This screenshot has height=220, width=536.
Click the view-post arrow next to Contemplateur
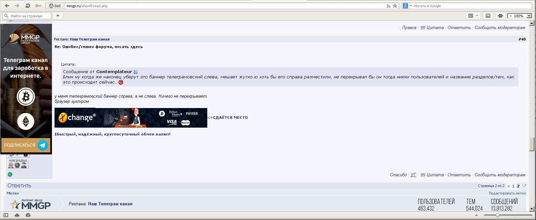click(x=135, y=72)
